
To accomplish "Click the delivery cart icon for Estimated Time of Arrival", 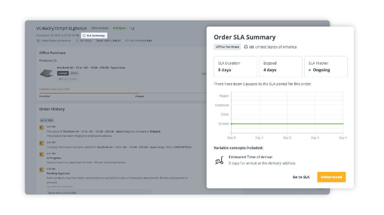I will pyautogui.click(x=220, y=160).
